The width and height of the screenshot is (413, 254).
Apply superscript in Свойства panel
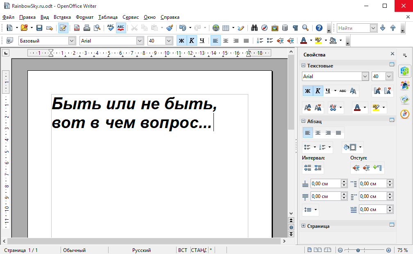coord(308,107)
